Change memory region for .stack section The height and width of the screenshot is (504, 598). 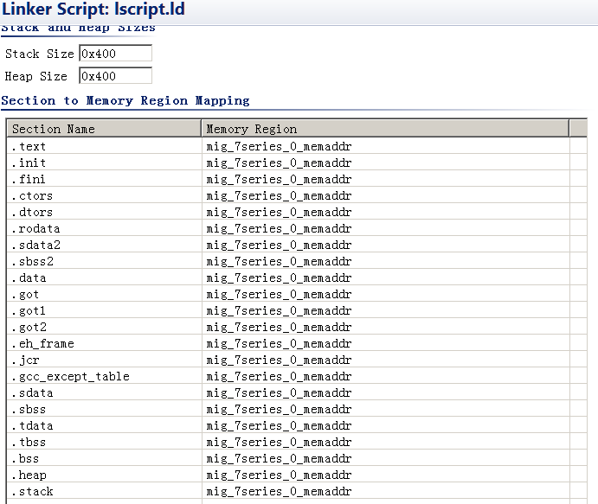point(386,491)
